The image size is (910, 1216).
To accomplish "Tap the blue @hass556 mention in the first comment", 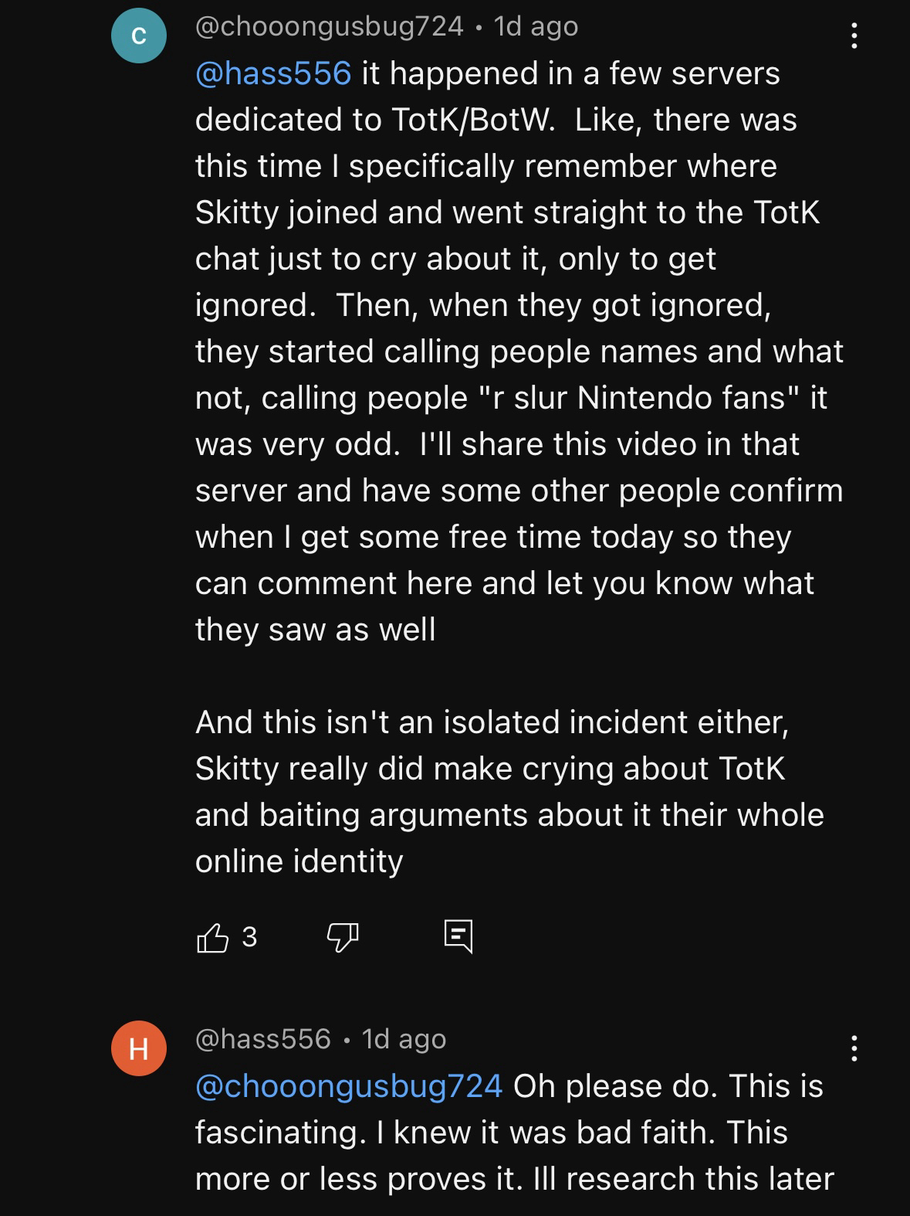I will [x=273, y=74].
